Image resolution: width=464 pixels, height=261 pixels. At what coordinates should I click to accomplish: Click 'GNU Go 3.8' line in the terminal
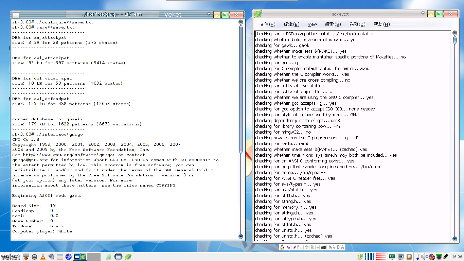point(26,139)
